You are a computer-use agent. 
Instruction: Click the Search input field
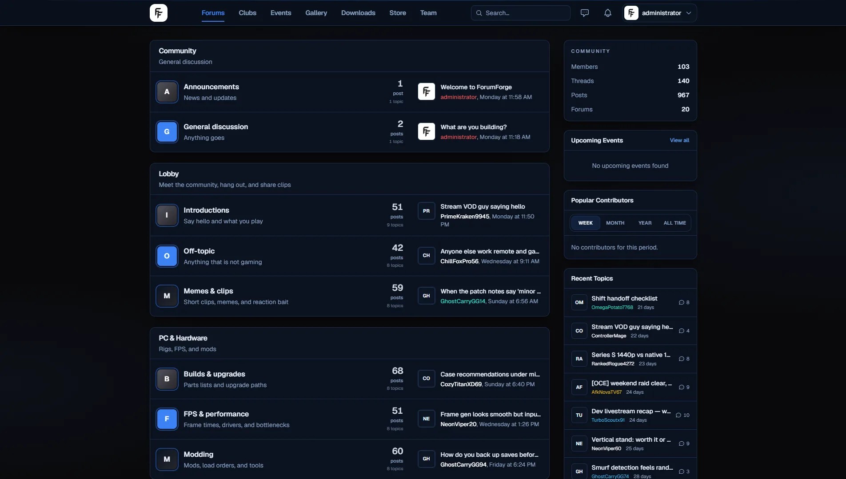520,13
